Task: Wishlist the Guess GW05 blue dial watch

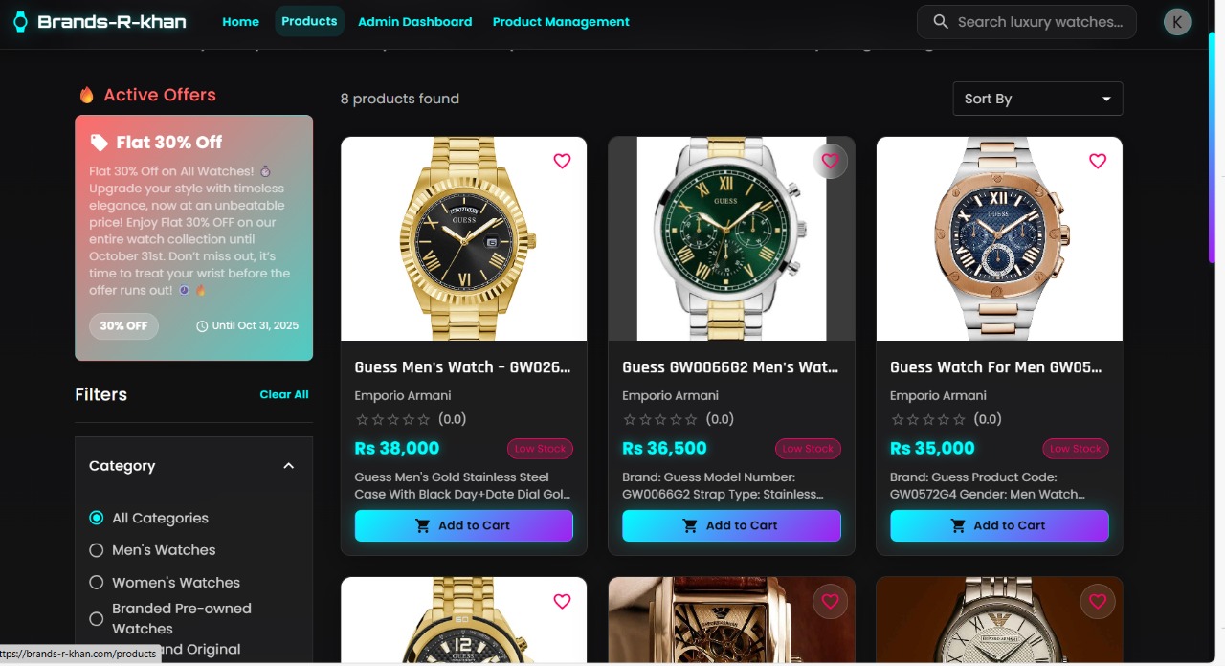Action: (1098, 161)
